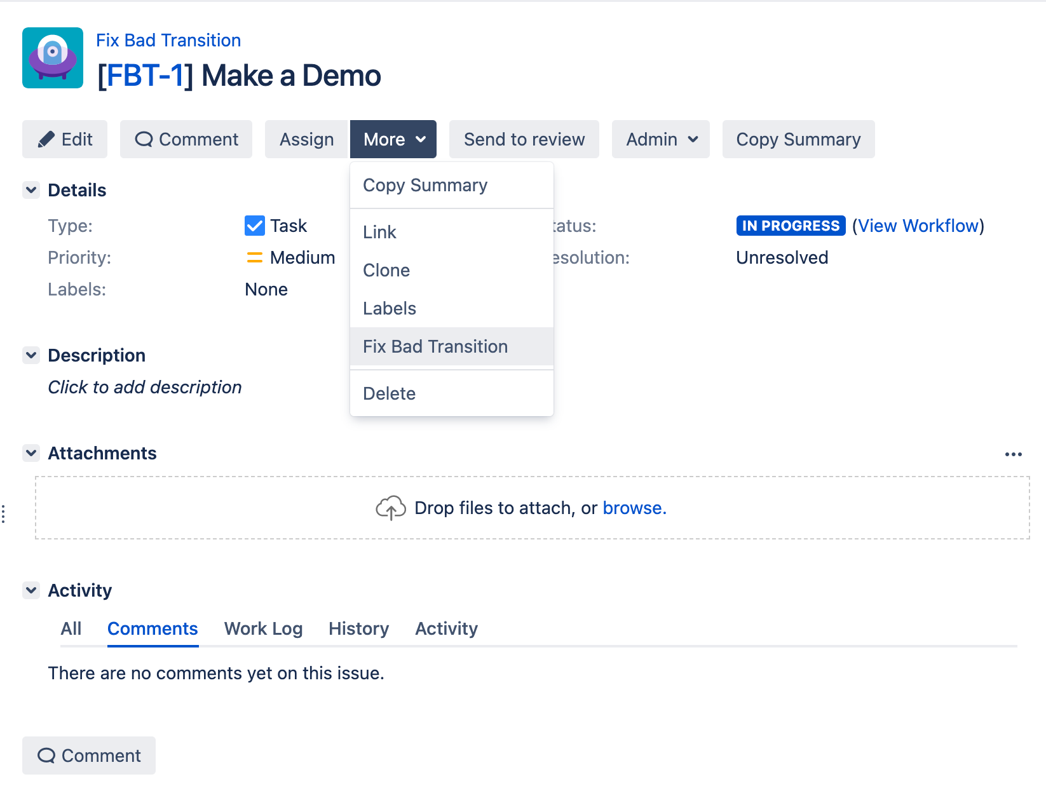Click the Medium priority icon

point(254,257)
